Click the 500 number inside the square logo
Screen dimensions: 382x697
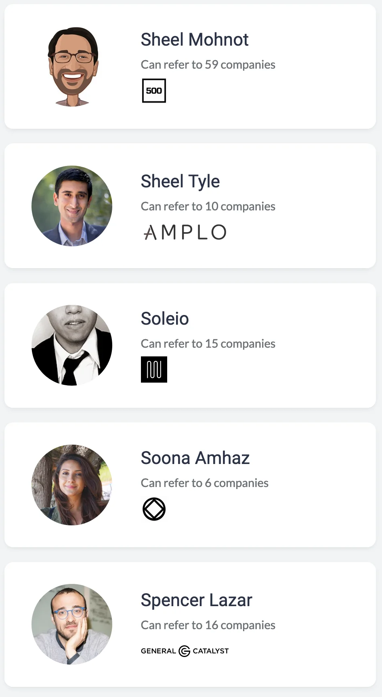[x=154, y=90]
